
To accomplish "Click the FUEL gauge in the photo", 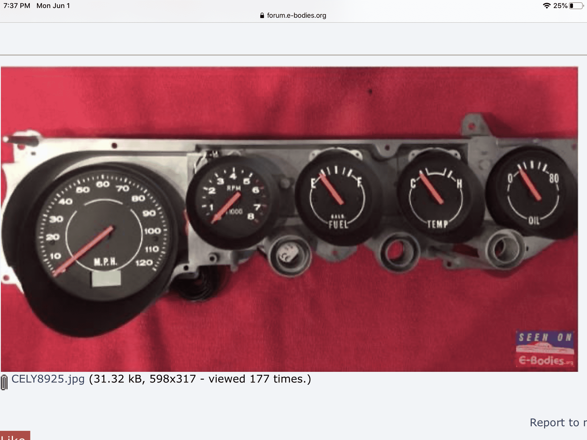I will pos(338,198).
